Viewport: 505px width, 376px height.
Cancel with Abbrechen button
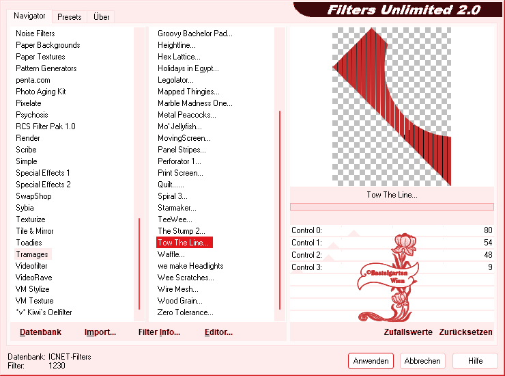click(422, 361)
